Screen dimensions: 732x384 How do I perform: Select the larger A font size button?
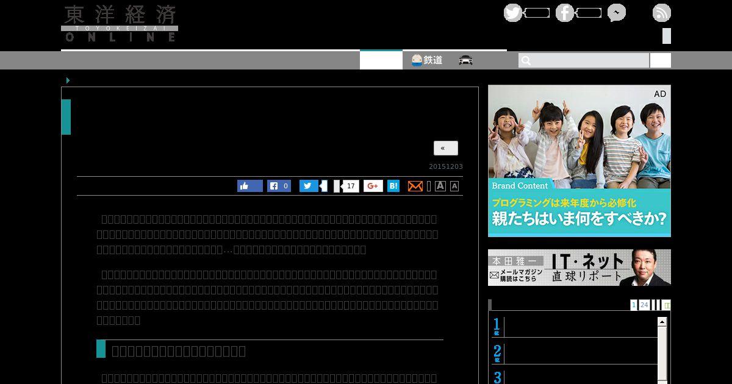(x=440, y=186)
